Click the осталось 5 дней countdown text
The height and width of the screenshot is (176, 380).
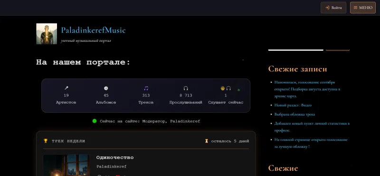coord(230,141)
